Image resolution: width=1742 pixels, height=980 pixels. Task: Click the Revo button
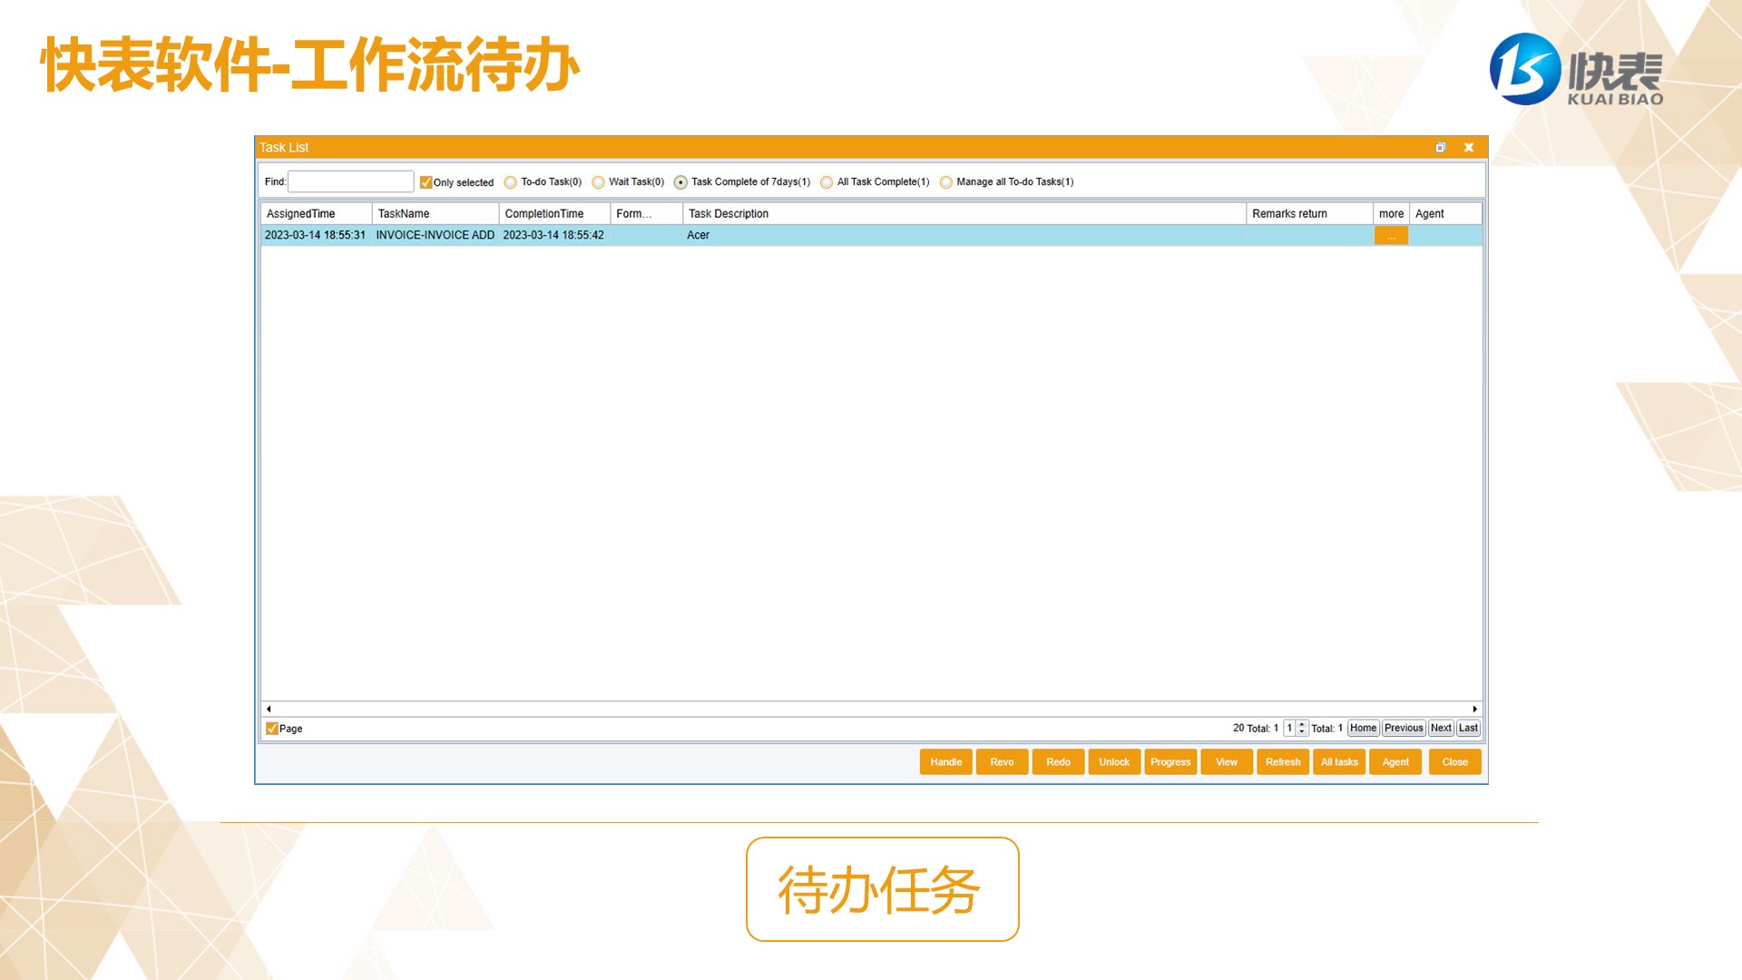pyautogui.click(x=1002, y=762)
